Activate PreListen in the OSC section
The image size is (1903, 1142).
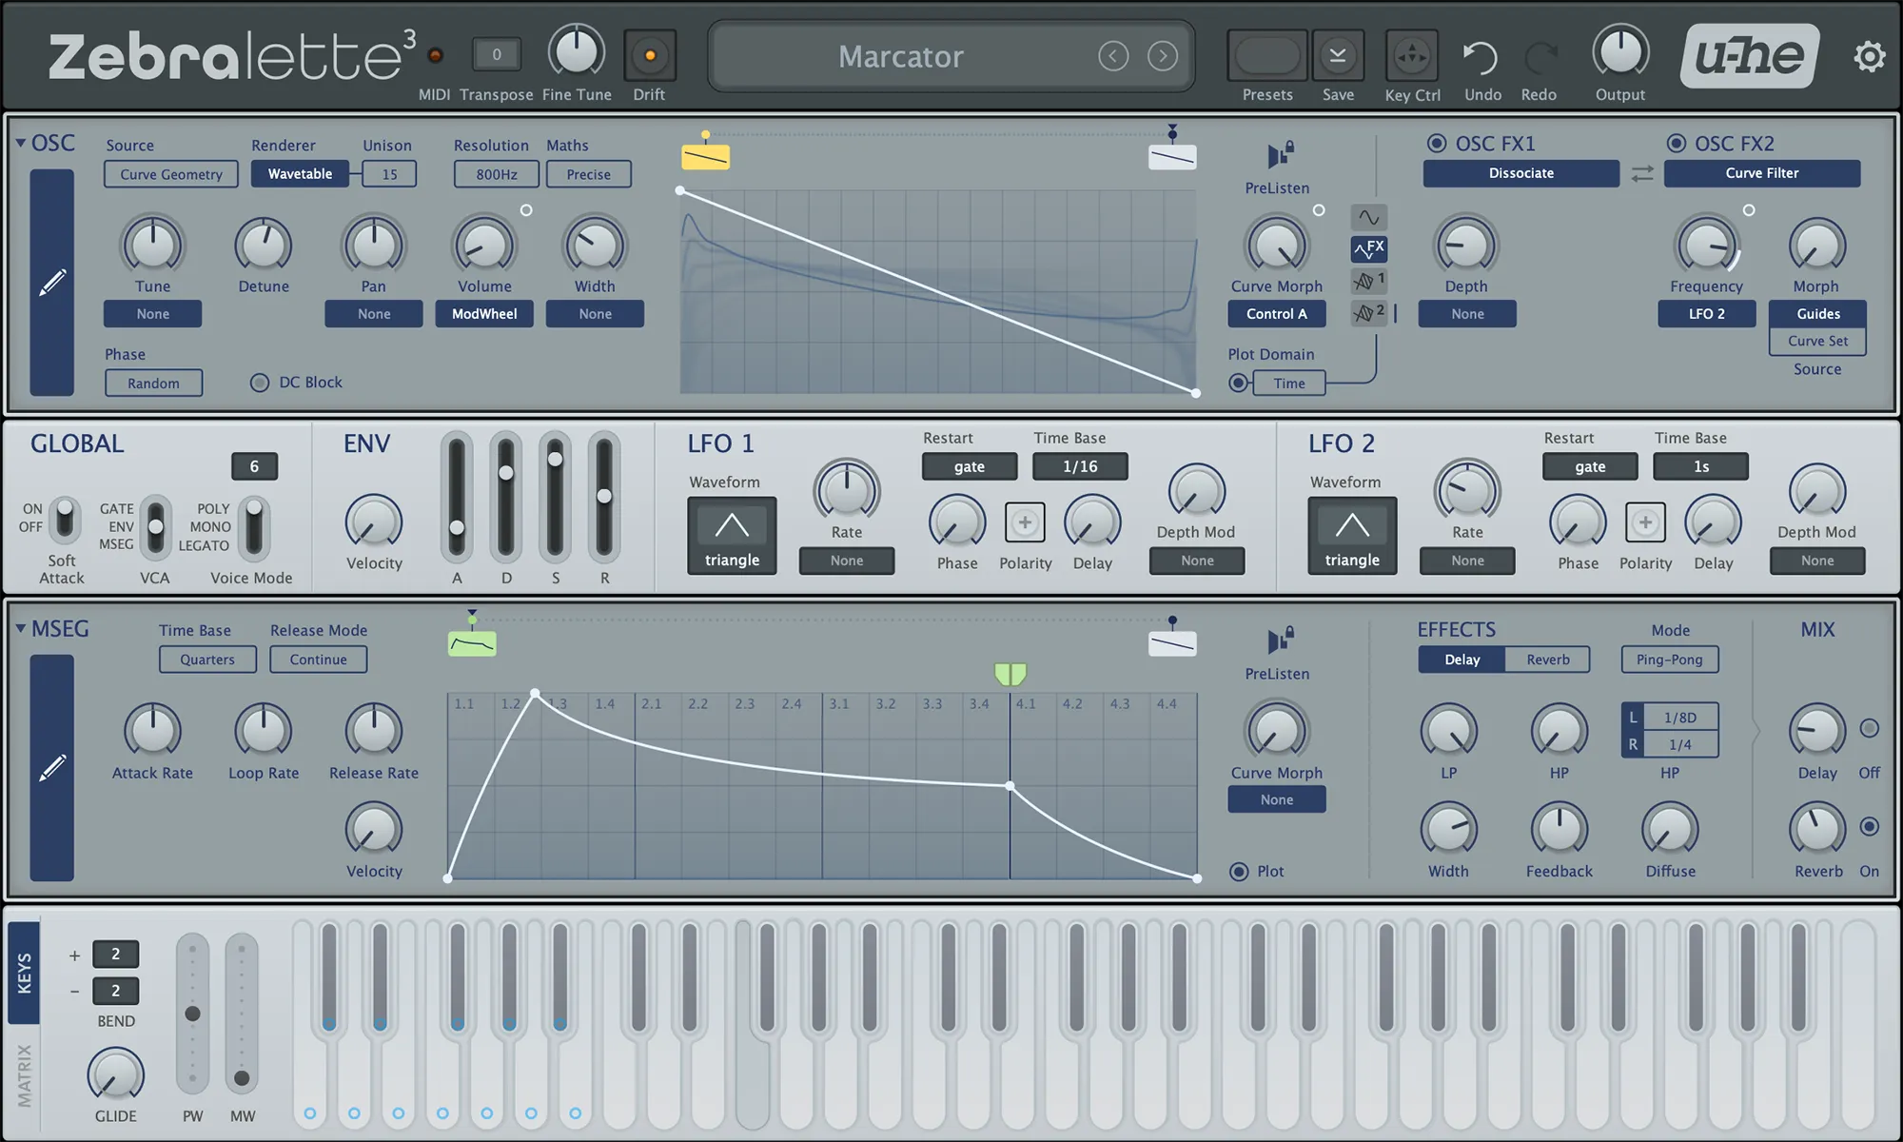pyautogui.click(x=1275, y=157)
